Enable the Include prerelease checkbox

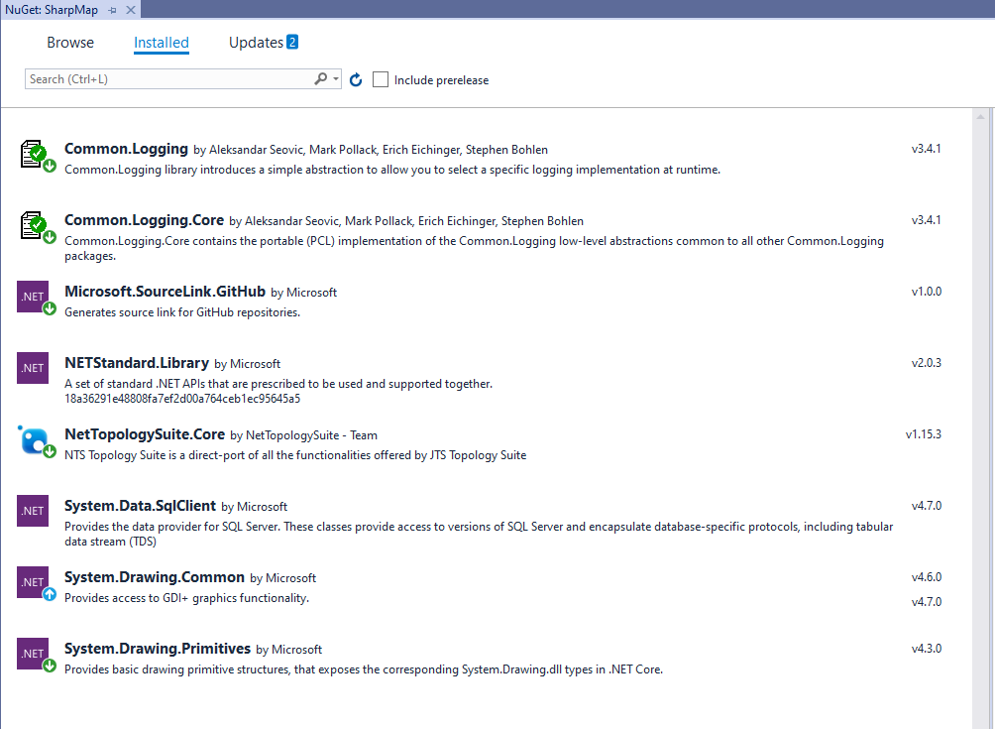point(381,79)
